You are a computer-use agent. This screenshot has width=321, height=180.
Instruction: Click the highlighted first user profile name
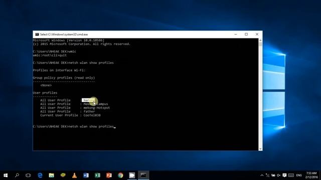(x=88, y=100)
